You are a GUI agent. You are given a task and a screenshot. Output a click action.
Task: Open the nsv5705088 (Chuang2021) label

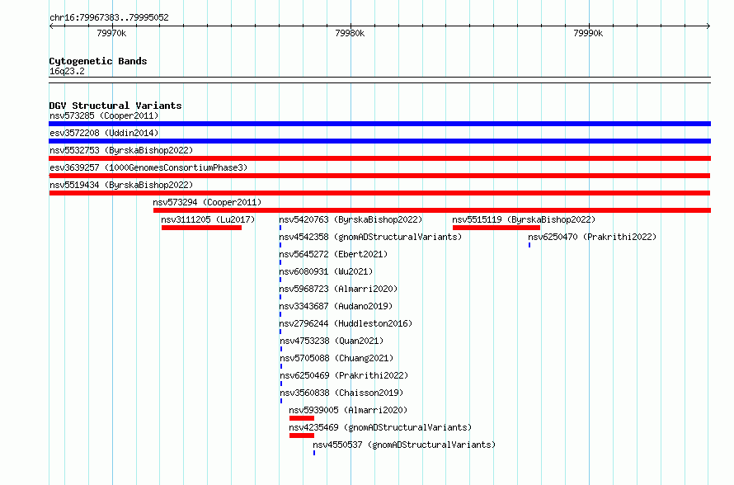coord(336,358)
